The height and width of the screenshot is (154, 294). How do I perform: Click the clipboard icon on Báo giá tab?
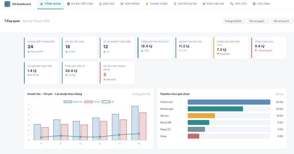[100, 4]
